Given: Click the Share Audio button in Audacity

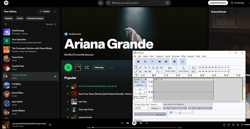Looking at the screenshot, I should tap(183, 69).
